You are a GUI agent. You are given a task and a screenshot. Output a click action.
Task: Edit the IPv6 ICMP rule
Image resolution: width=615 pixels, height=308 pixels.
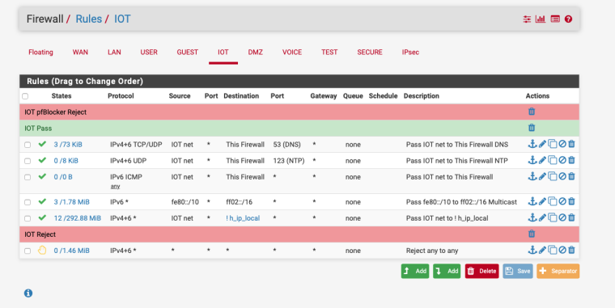(542, 176)
